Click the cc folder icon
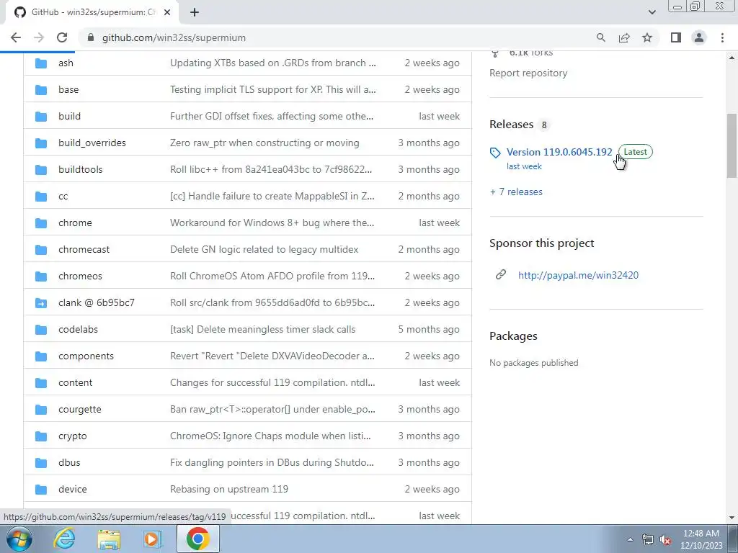Viewport: 738px width, 553px height. click(41, 196)
